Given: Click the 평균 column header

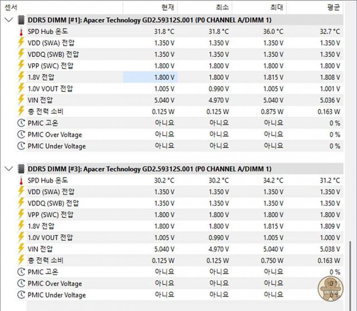Looking at the screenshot, I should (333, 7).
